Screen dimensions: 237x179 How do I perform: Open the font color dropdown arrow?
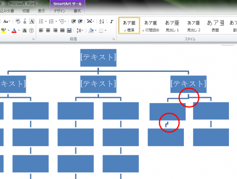pos(19,30)
